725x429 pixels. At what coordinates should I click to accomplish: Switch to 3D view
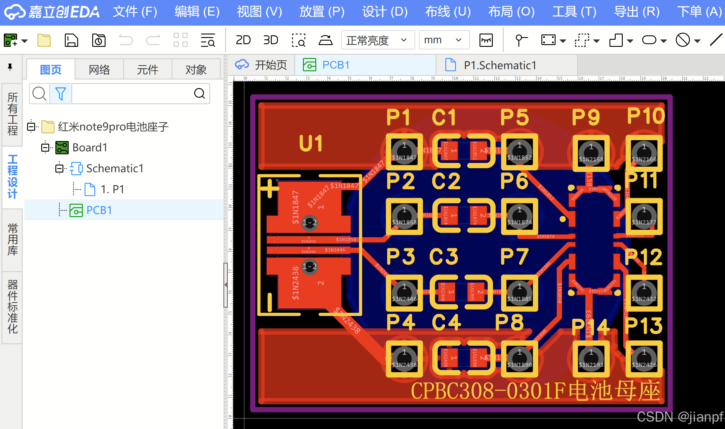pyautogui.click(x=270, y=40)
